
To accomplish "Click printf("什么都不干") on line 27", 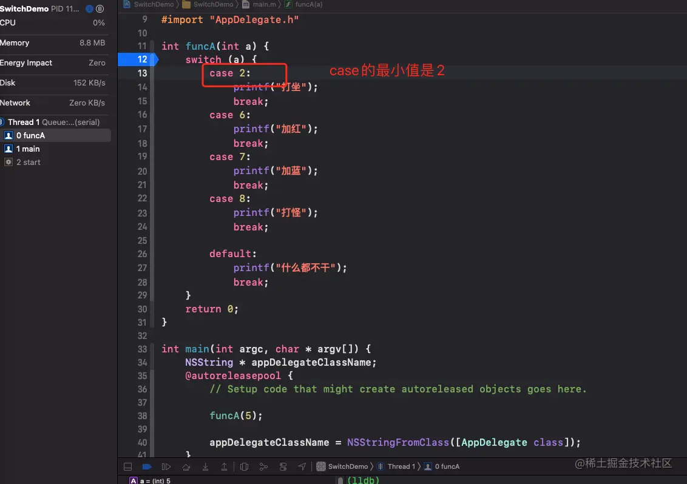I will coord(290,267).
